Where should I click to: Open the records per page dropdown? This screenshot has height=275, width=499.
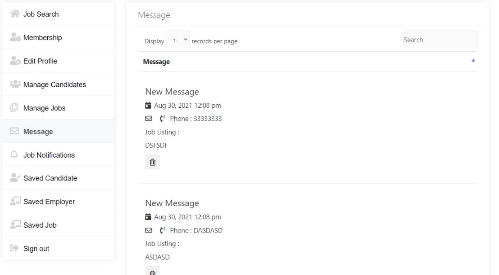pyautogui.click(x=178, y=40)
